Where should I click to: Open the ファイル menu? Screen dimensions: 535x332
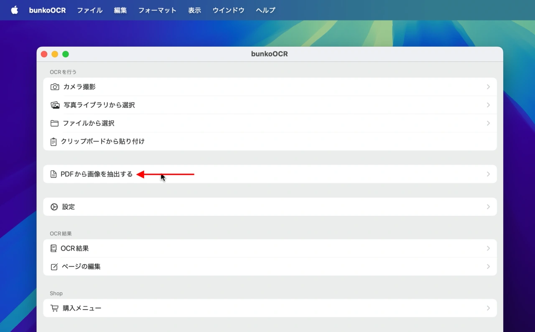[x=89, y=10]
